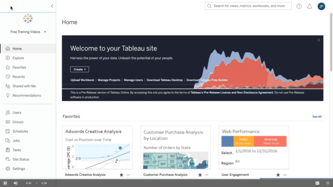333x187 pixels.
Task: Open the Adwords Creative Analysis thumbnail
Action: coord(97,148)
